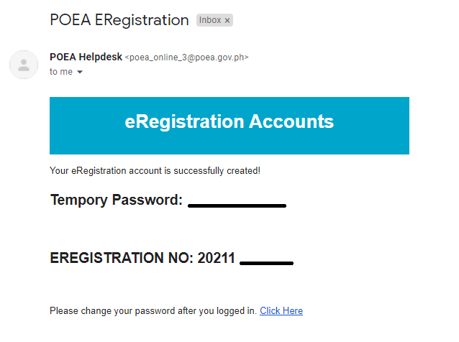The height and width of the screenshot is (342, 459).
Task: Click the 'POEA ERegistration' subject title
Action: tap(119, 20)
